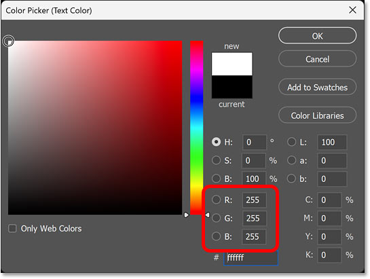Click the hex color ffffff field

click(x=251, y=257)
